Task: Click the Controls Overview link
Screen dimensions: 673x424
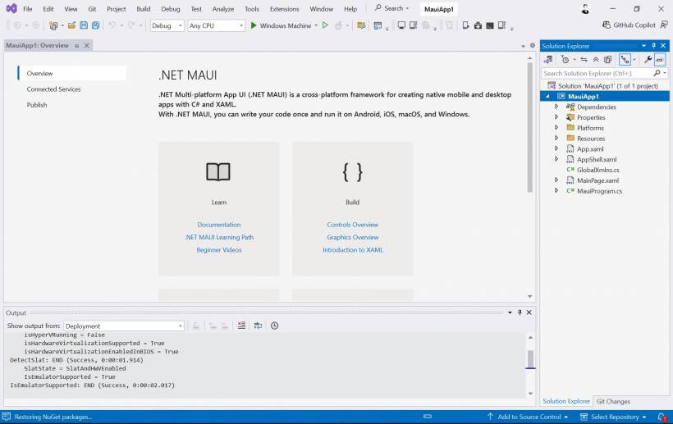Action: point(352,225)
